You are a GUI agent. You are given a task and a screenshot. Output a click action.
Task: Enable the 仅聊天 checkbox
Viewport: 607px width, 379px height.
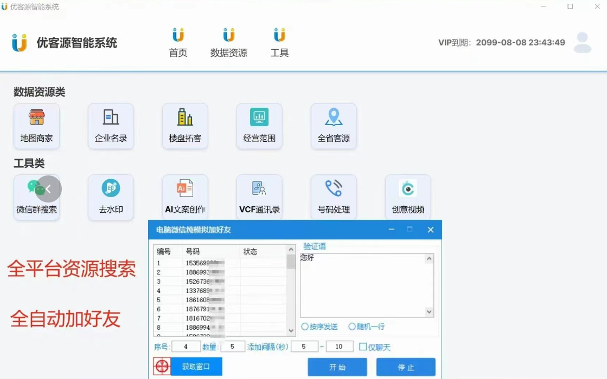click(x=363, y=347)
